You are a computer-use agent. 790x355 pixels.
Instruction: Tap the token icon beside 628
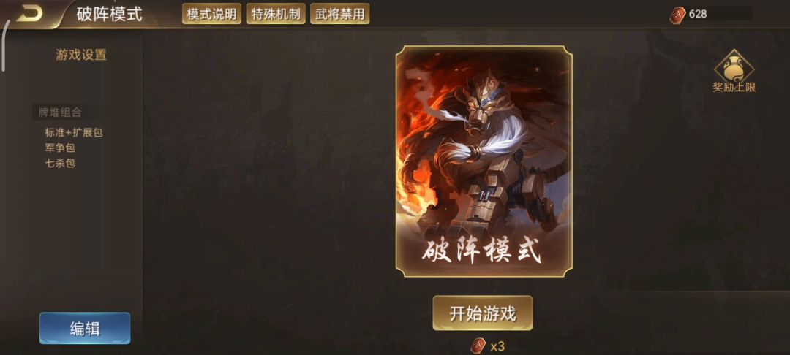point(677,14)
